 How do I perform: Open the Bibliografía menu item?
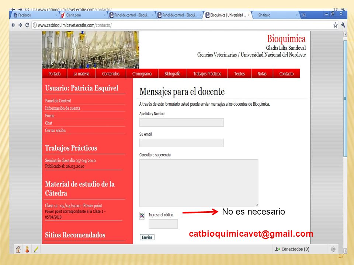[173, 74]
